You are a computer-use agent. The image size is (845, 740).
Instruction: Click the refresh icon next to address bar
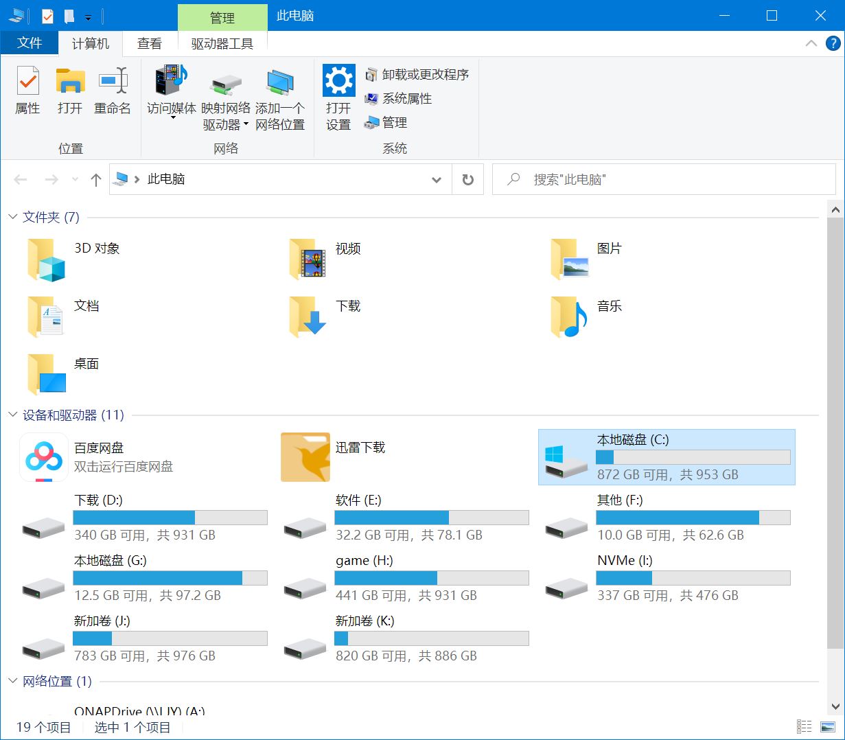click(x=467, y=179)
